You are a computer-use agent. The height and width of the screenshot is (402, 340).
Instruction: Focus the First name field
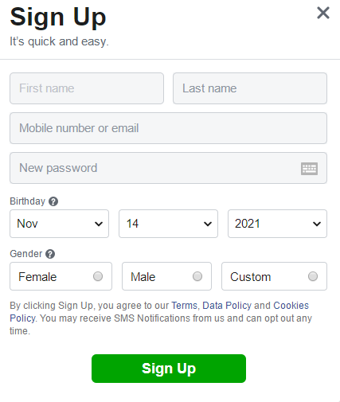(87, 88)
